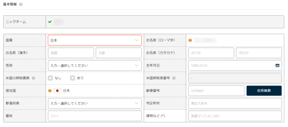Click the 建物など (*) label
This screenshot has width=288, height=127.
click(156, 116)
